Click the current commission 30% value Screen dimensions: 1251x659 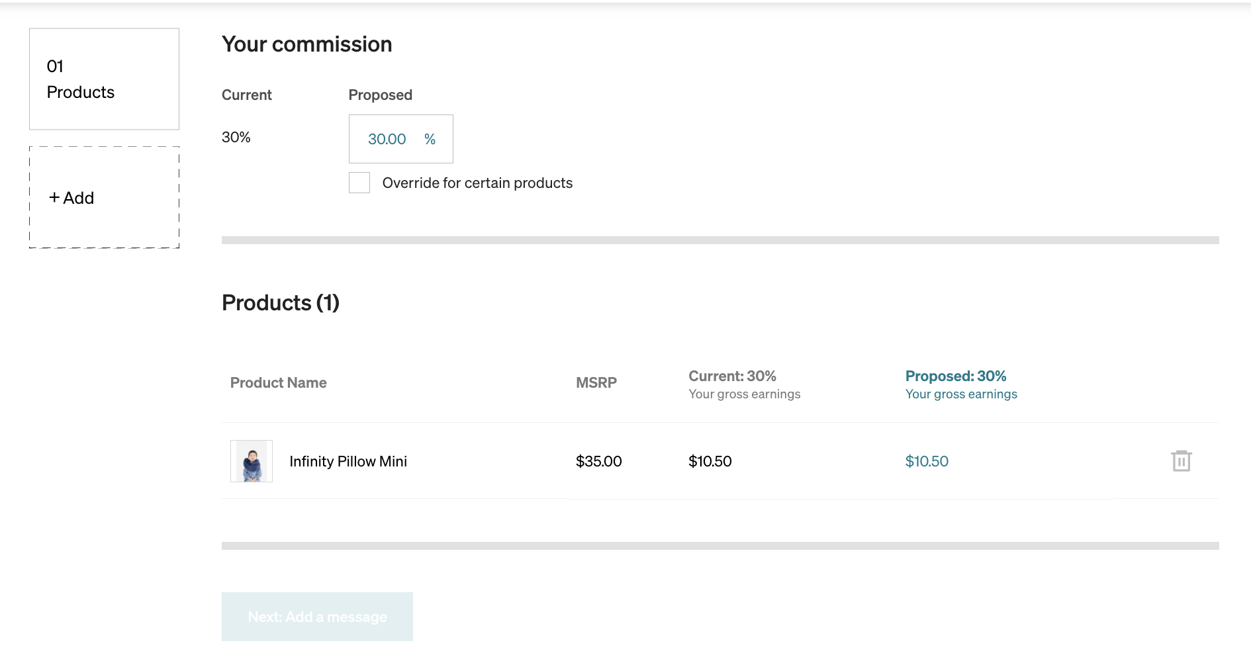[x=236, y=137]
